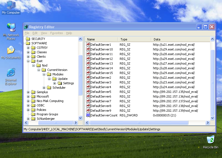The width and height of the screenshot is (222, 158).
Task: Collapse the Eset key
Action: pos(28,61)
